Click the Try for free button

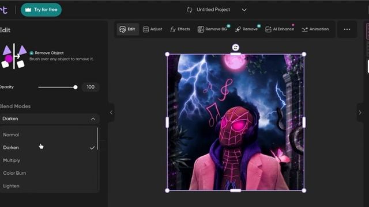(x=41, y=10)
